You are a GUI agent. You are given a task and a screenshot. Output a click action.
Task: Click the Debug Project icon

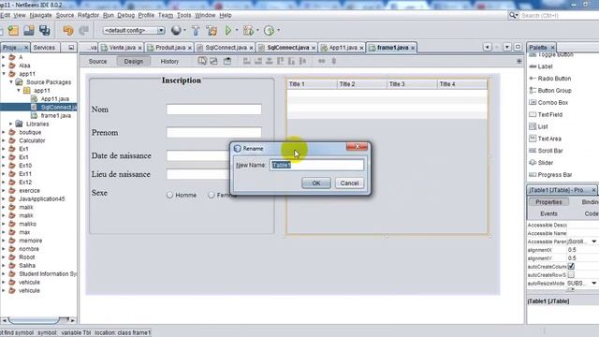[248, 31]
